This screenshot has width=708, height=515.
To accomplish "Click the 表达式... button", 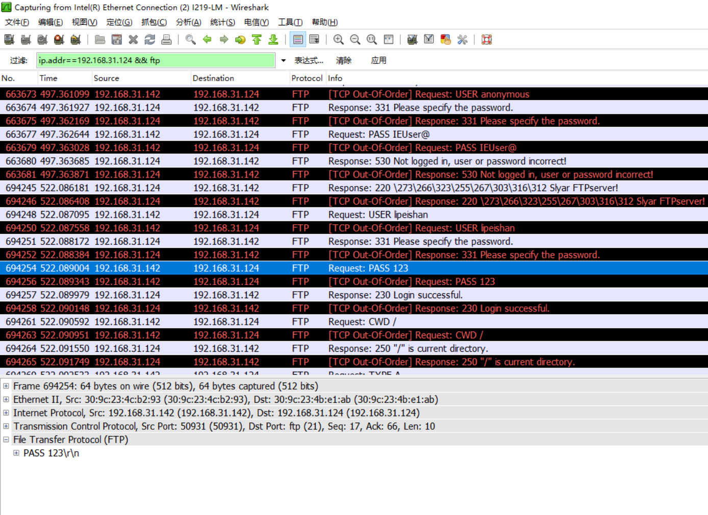I will [309, 61].
